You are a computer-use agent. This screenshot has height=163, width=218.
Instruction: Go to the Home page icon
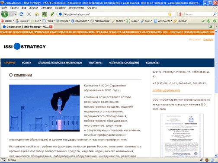click(37, 14)
